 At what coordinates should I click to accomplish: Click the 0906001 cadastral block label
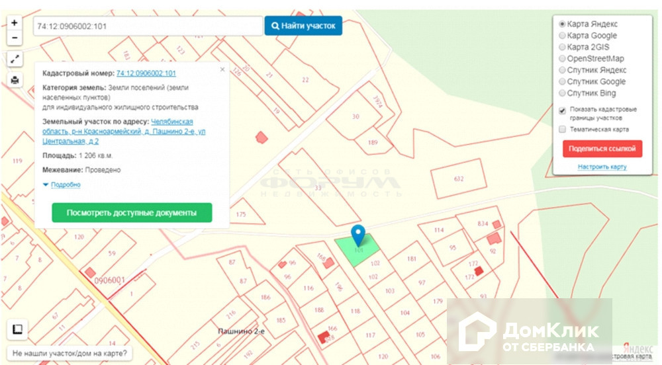point(109,281)
